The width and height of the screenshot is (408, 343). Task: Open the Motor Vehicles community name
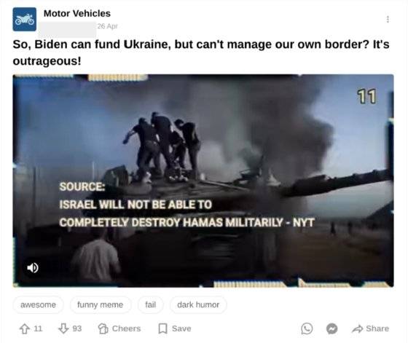77,13
